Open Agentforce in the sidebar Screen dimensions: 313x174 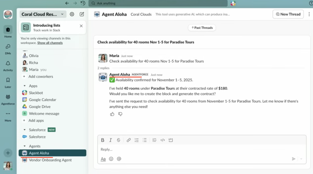tap(8, 100)
